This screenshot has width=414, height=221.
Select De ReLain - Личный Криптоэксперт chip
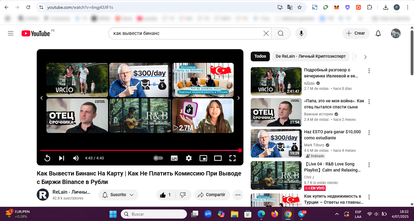[311, 56]
